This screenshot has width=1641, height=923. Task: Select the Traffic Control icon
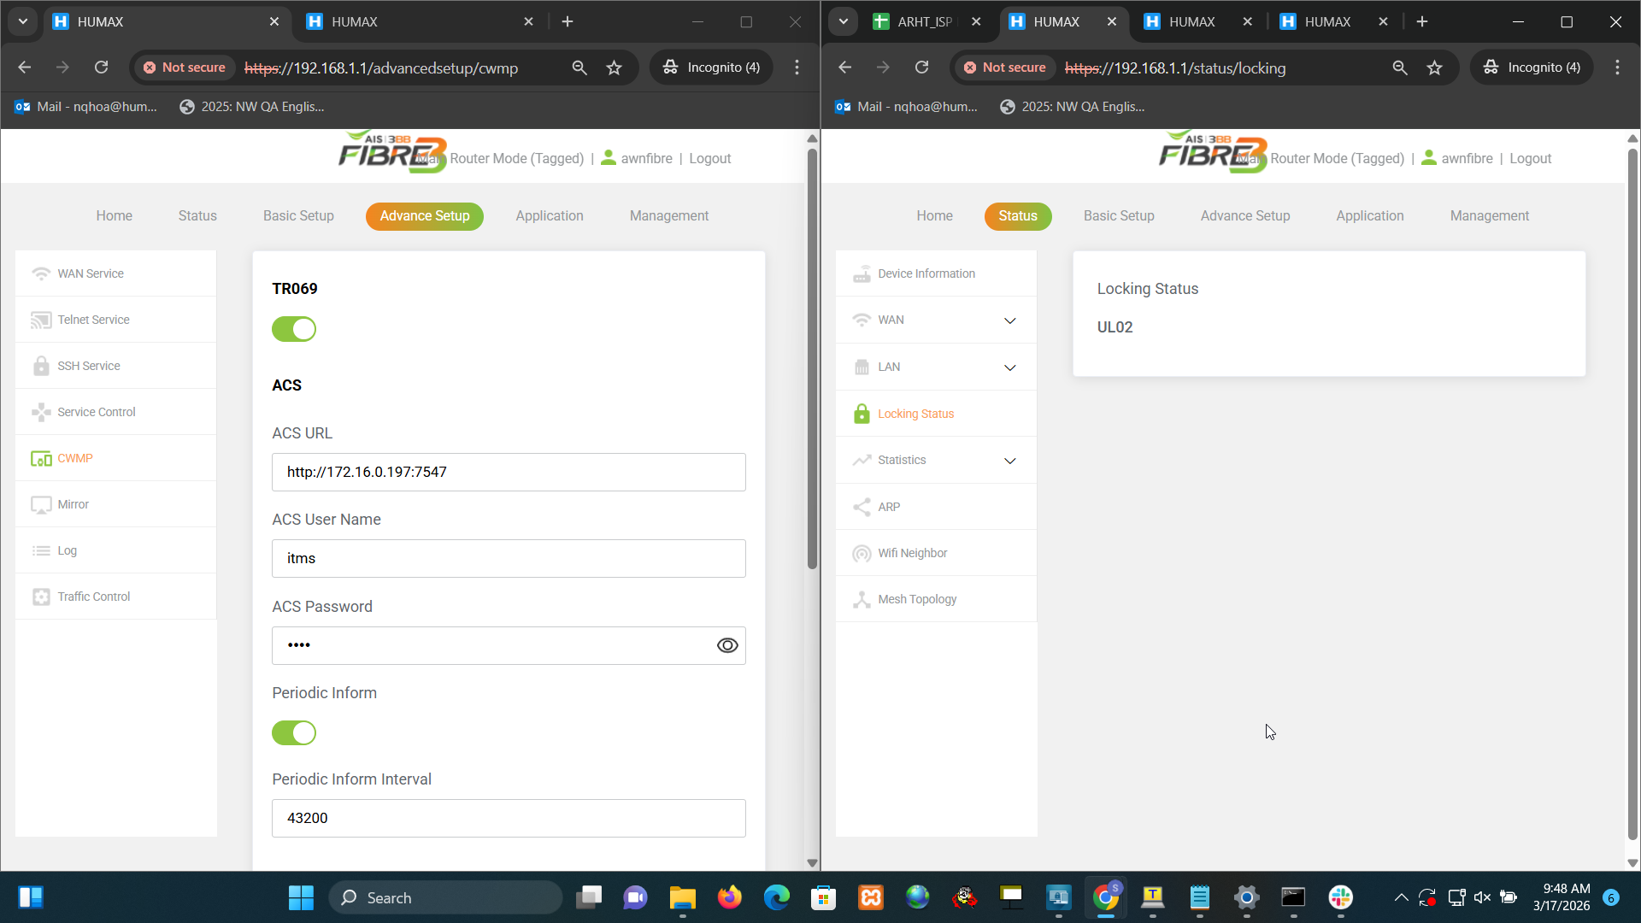(x=41, y=597)
